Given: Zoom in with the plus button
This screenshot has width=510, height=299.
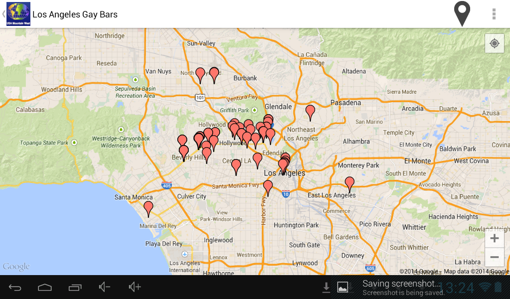Looking at the screenshot, I should (x=494, y=238).
